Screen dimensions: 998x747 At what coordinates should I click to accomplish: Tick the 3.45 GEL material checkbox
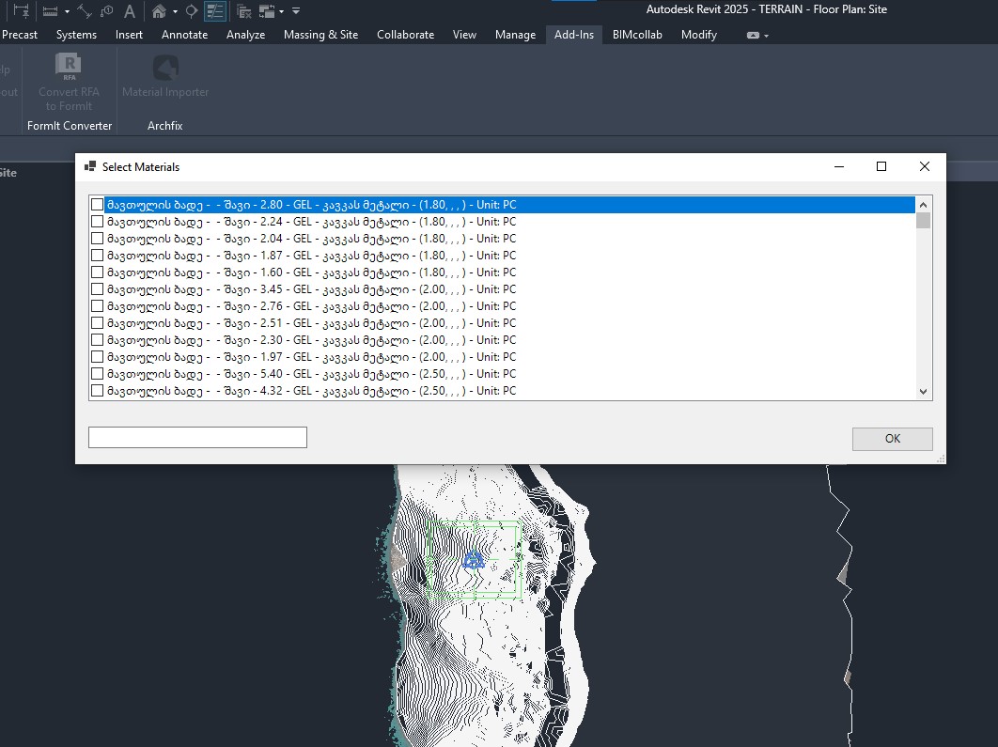point(98,288)
